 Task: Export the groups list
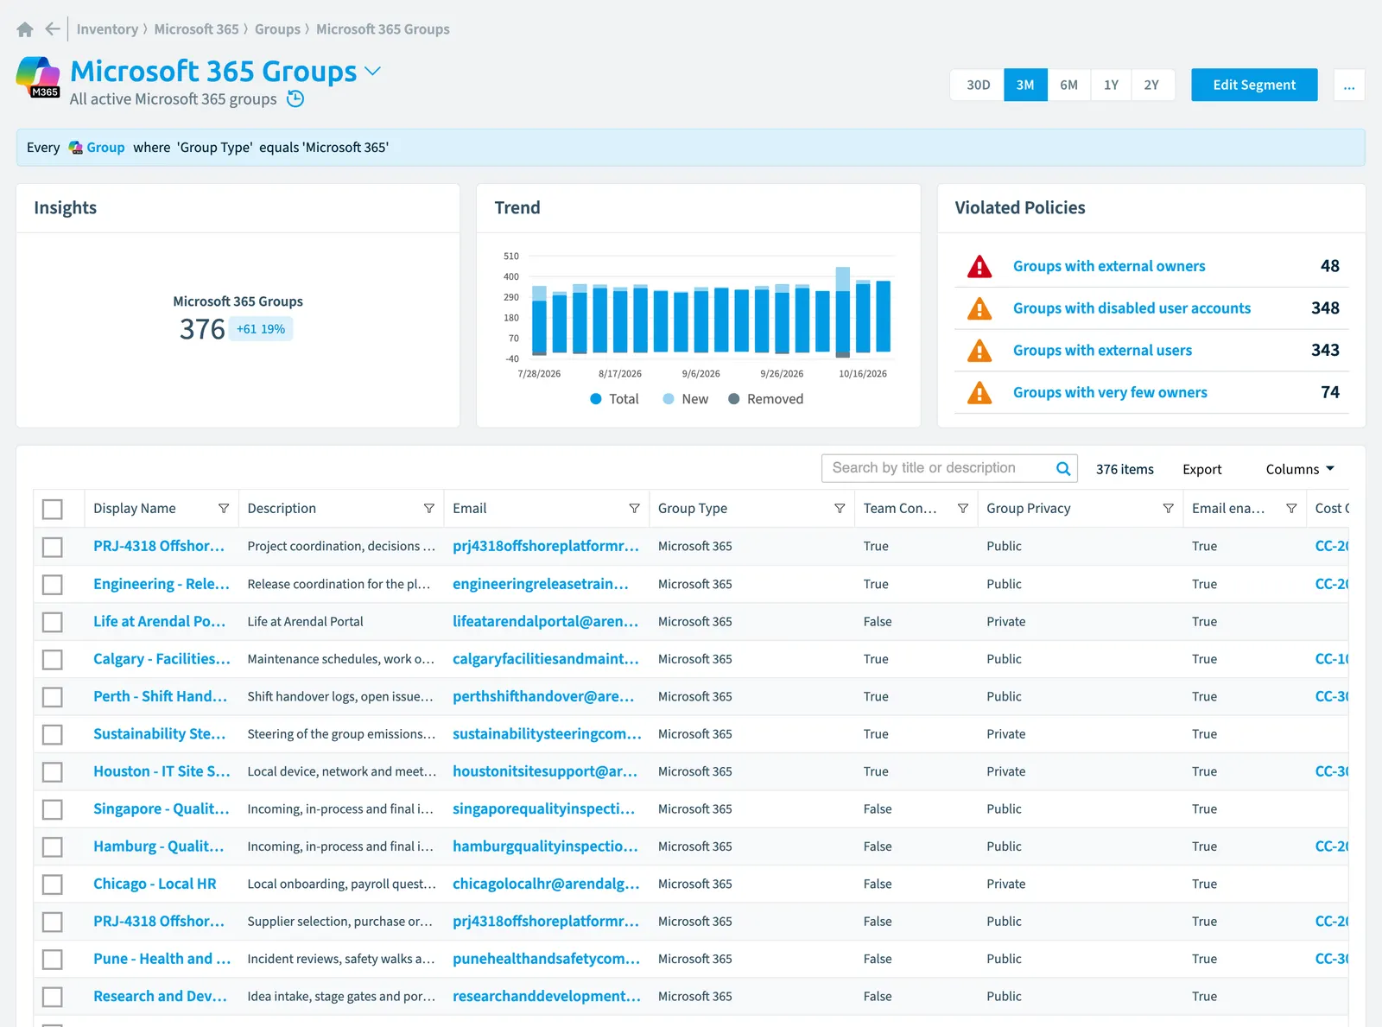coord(1201,469)
